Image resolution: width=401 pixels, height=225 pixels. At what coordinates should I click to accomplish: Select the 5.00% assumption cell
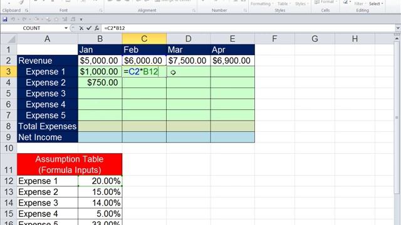(x=100, y=214)
